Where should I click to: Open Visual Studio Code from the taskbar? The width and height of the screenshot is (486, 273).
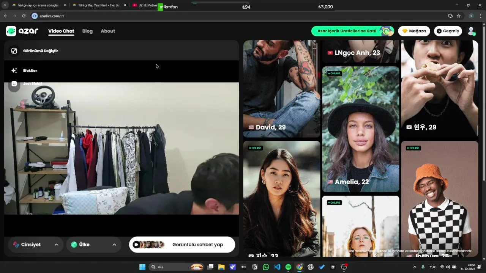point(277,267)
